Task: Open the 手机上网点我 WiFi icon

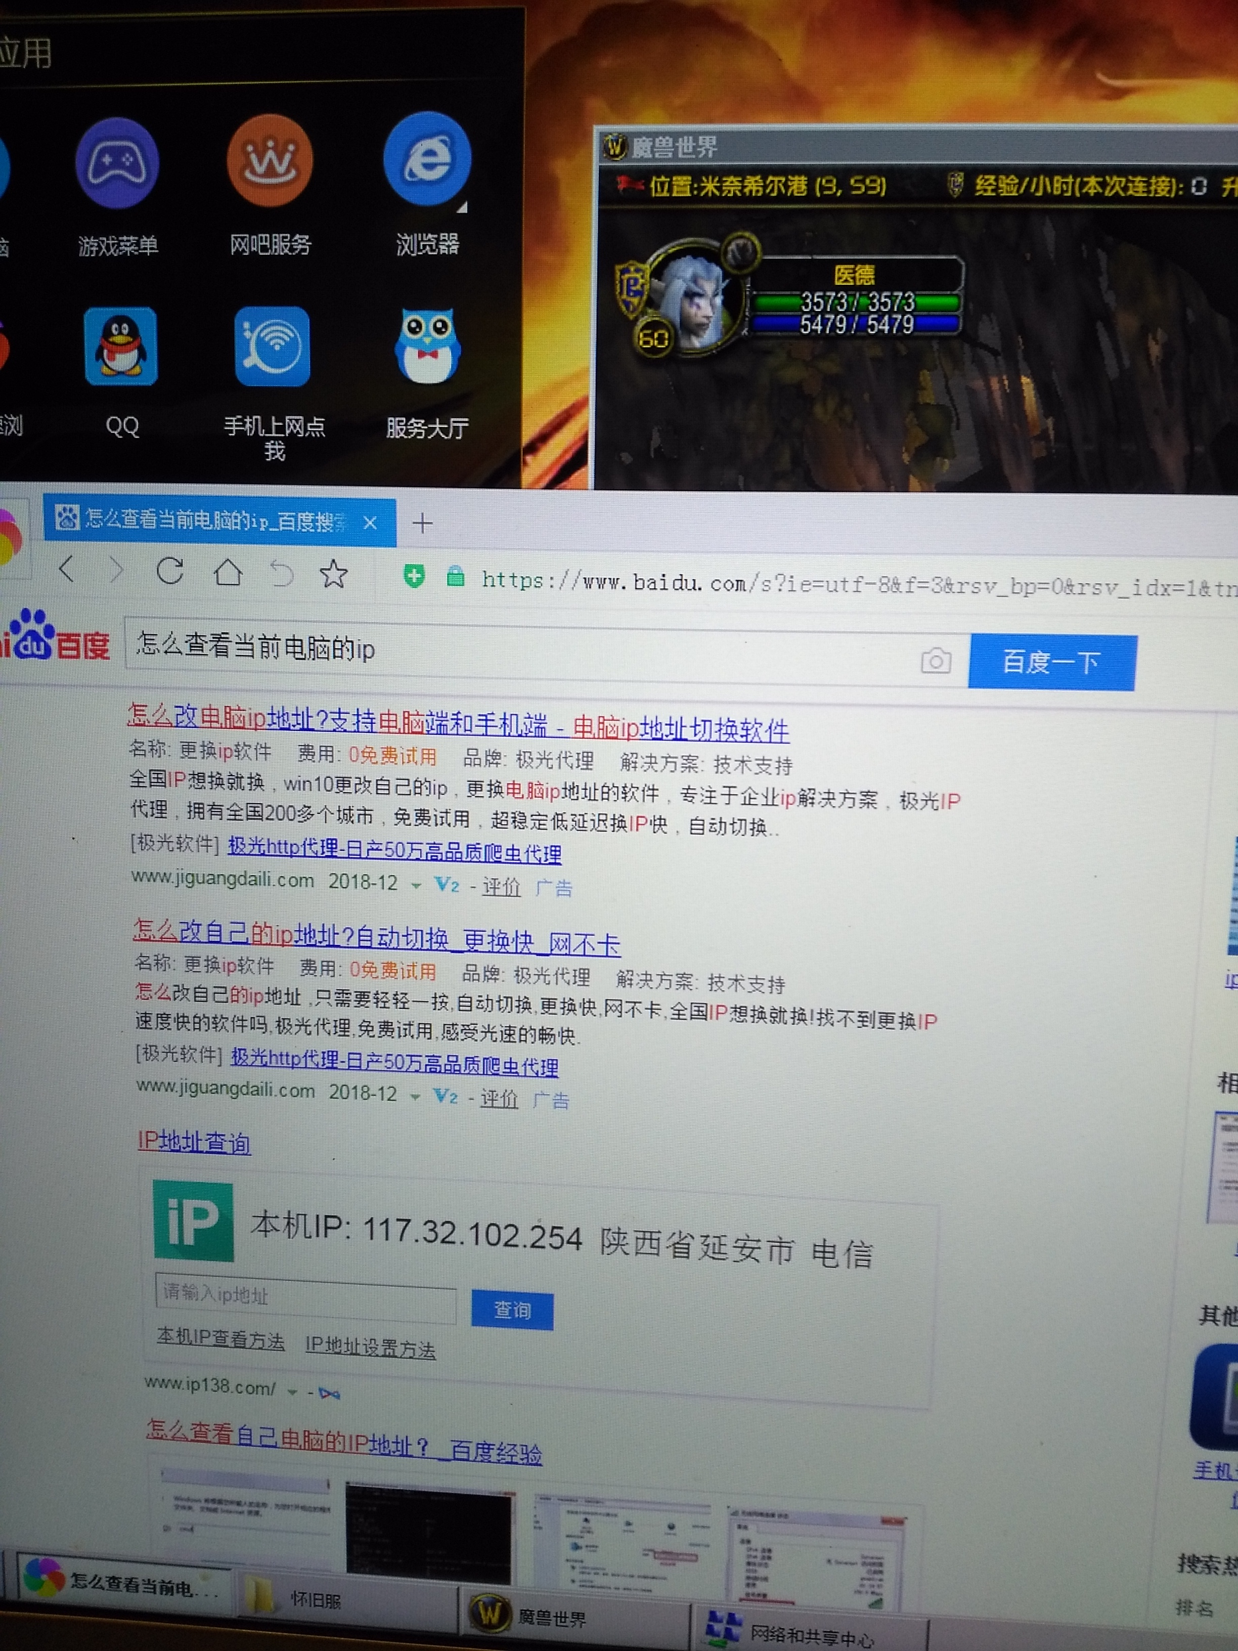Action: (x=273, y=346)
